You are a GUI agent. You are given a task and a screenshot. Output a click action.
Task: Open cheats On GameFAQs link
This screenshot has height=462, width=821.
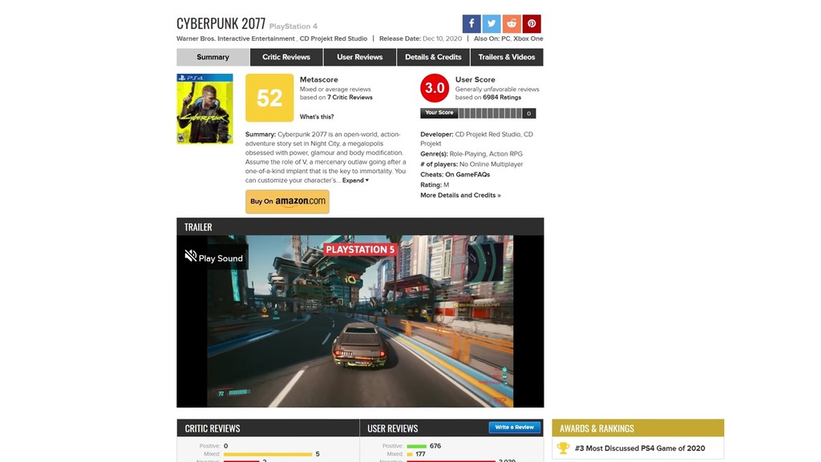tap(467, 174)
